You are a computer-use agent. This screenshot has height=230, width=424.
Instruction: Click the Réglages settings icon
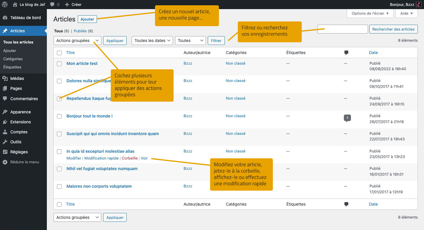(5, 152)
